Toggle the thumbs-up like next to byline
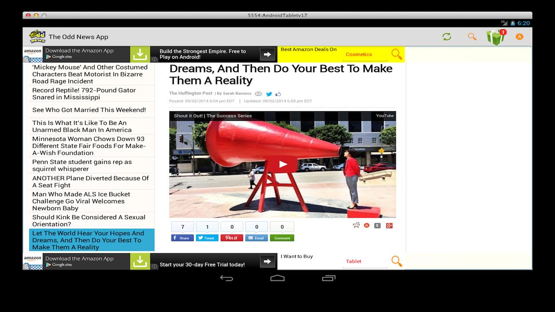Screen dimensions: 555x312 coord(278,93)
